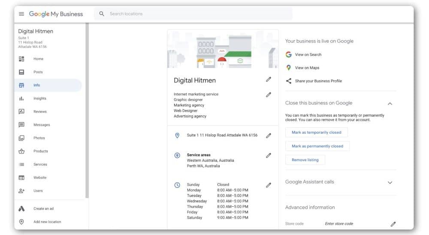
Task: Click Mark as temporarily closed button
Action: click(x=316, y=133)
